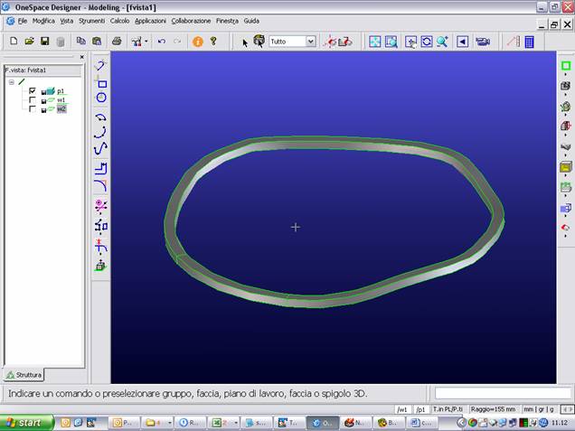Click the previous view arrow icon
The height and width of the screenshot is (431, 575).
pyautogui.click(x=462, y=42)
